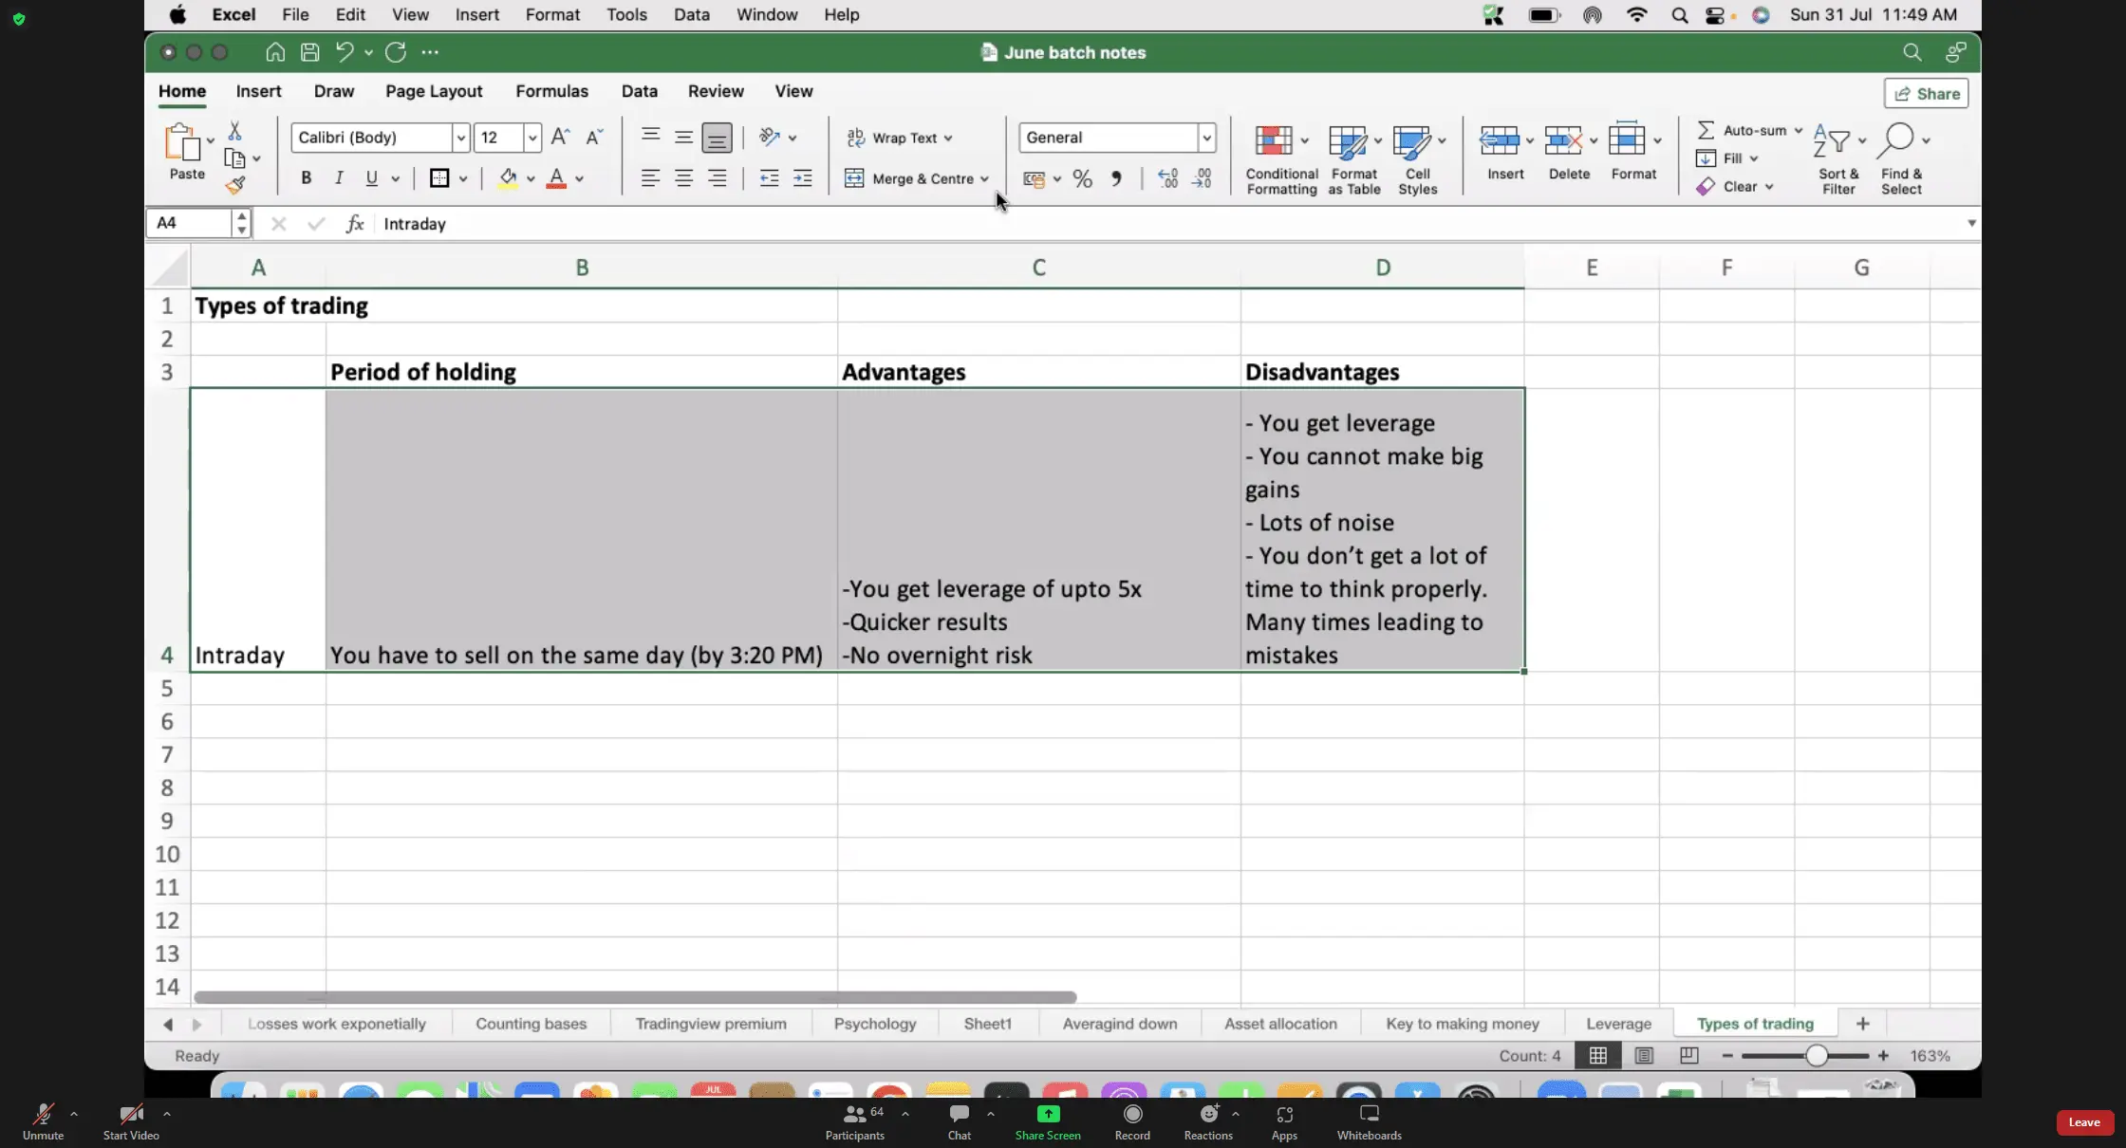Click the Increase Font Size icon

pos(560,138)
